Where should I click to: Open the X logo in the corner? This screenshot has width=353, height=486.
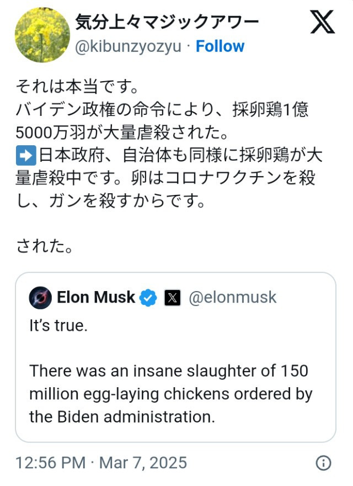322,22
